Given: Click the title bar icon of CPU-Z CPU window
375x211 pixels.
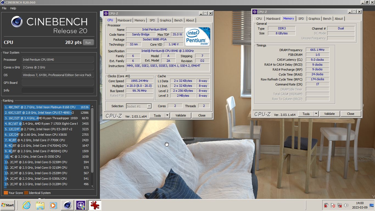Looking at the screenshot, I should (106, 13).
